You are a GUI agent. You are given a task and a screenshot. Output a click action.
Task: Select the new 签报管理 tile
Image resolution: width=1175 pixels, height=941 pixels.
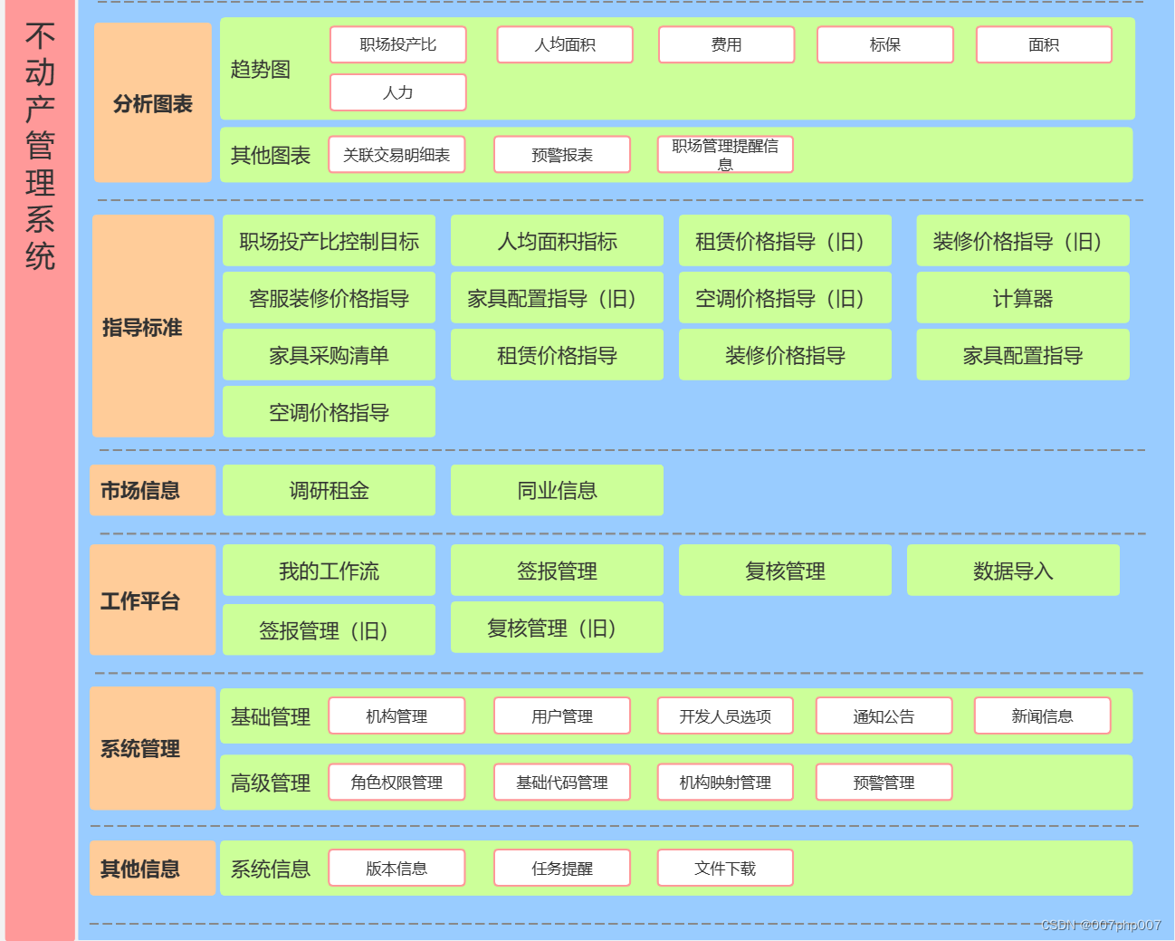pos(558,571)
